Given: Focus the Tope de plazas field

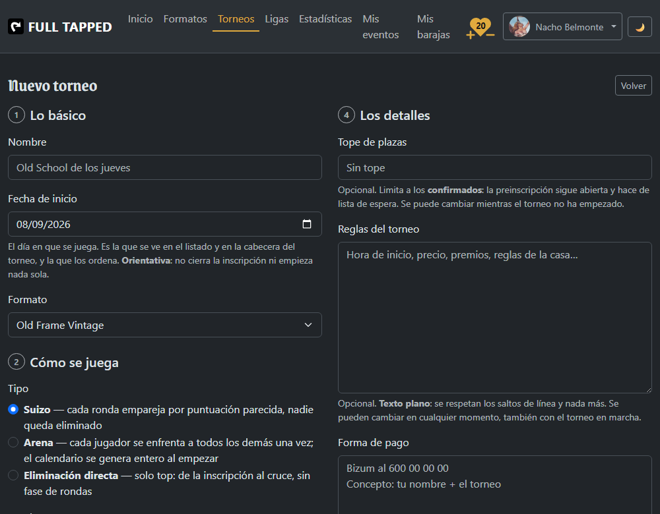Looking at the screenshot, I should pyautogui.click(x=494, y=167).
